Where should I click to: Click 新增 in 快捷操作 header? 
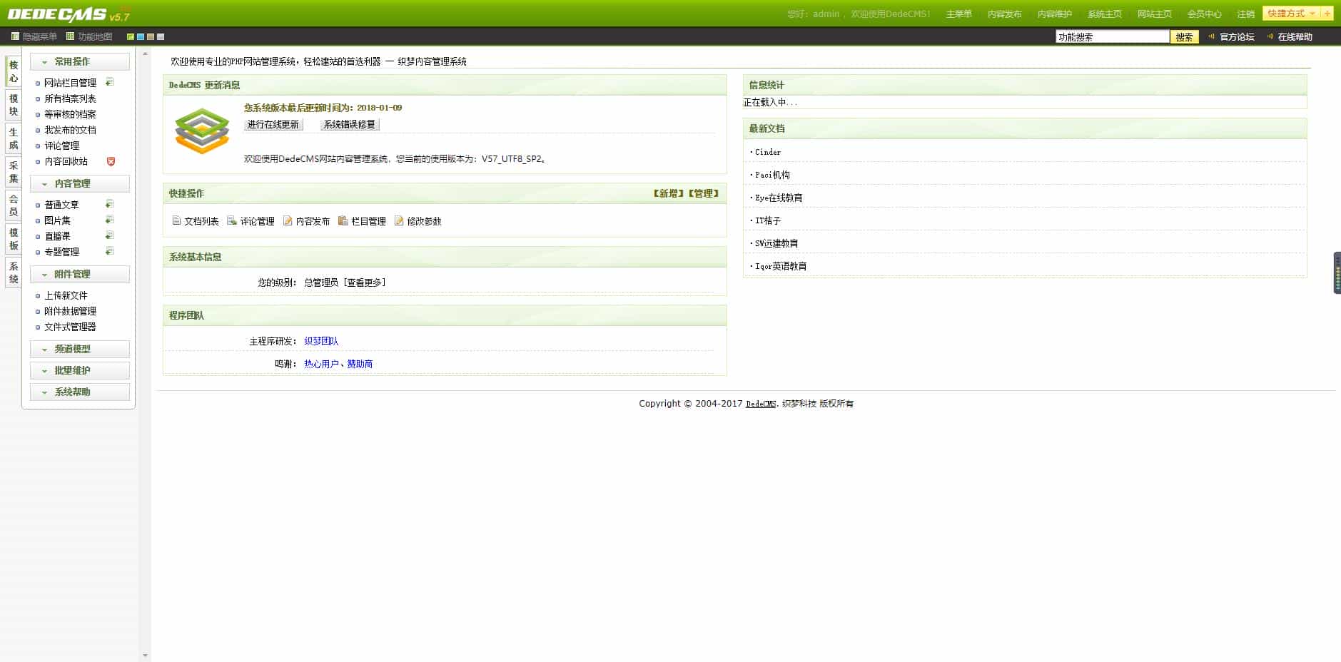pyautogui.click(x=668, y=193)
